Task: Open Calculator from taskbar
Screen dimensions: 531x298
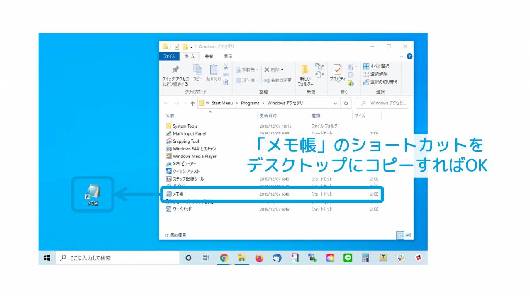Action: (365, 258)
